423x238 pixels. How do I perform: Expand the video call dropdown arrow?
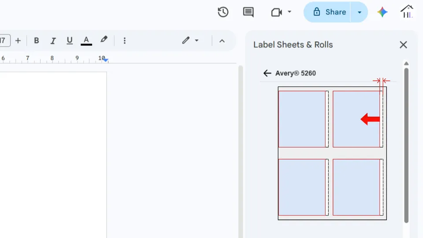pyautogui.click(x=289, y=12)
